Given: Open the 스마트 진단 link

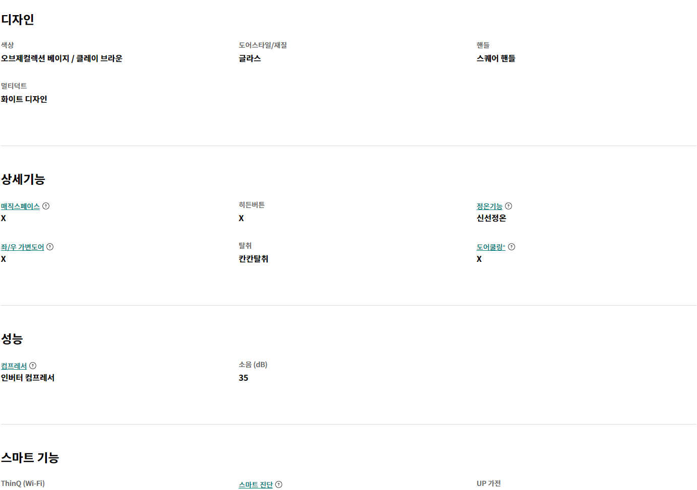Looking at the screenshot, I should pyautogui.click(x=256, y=485).
